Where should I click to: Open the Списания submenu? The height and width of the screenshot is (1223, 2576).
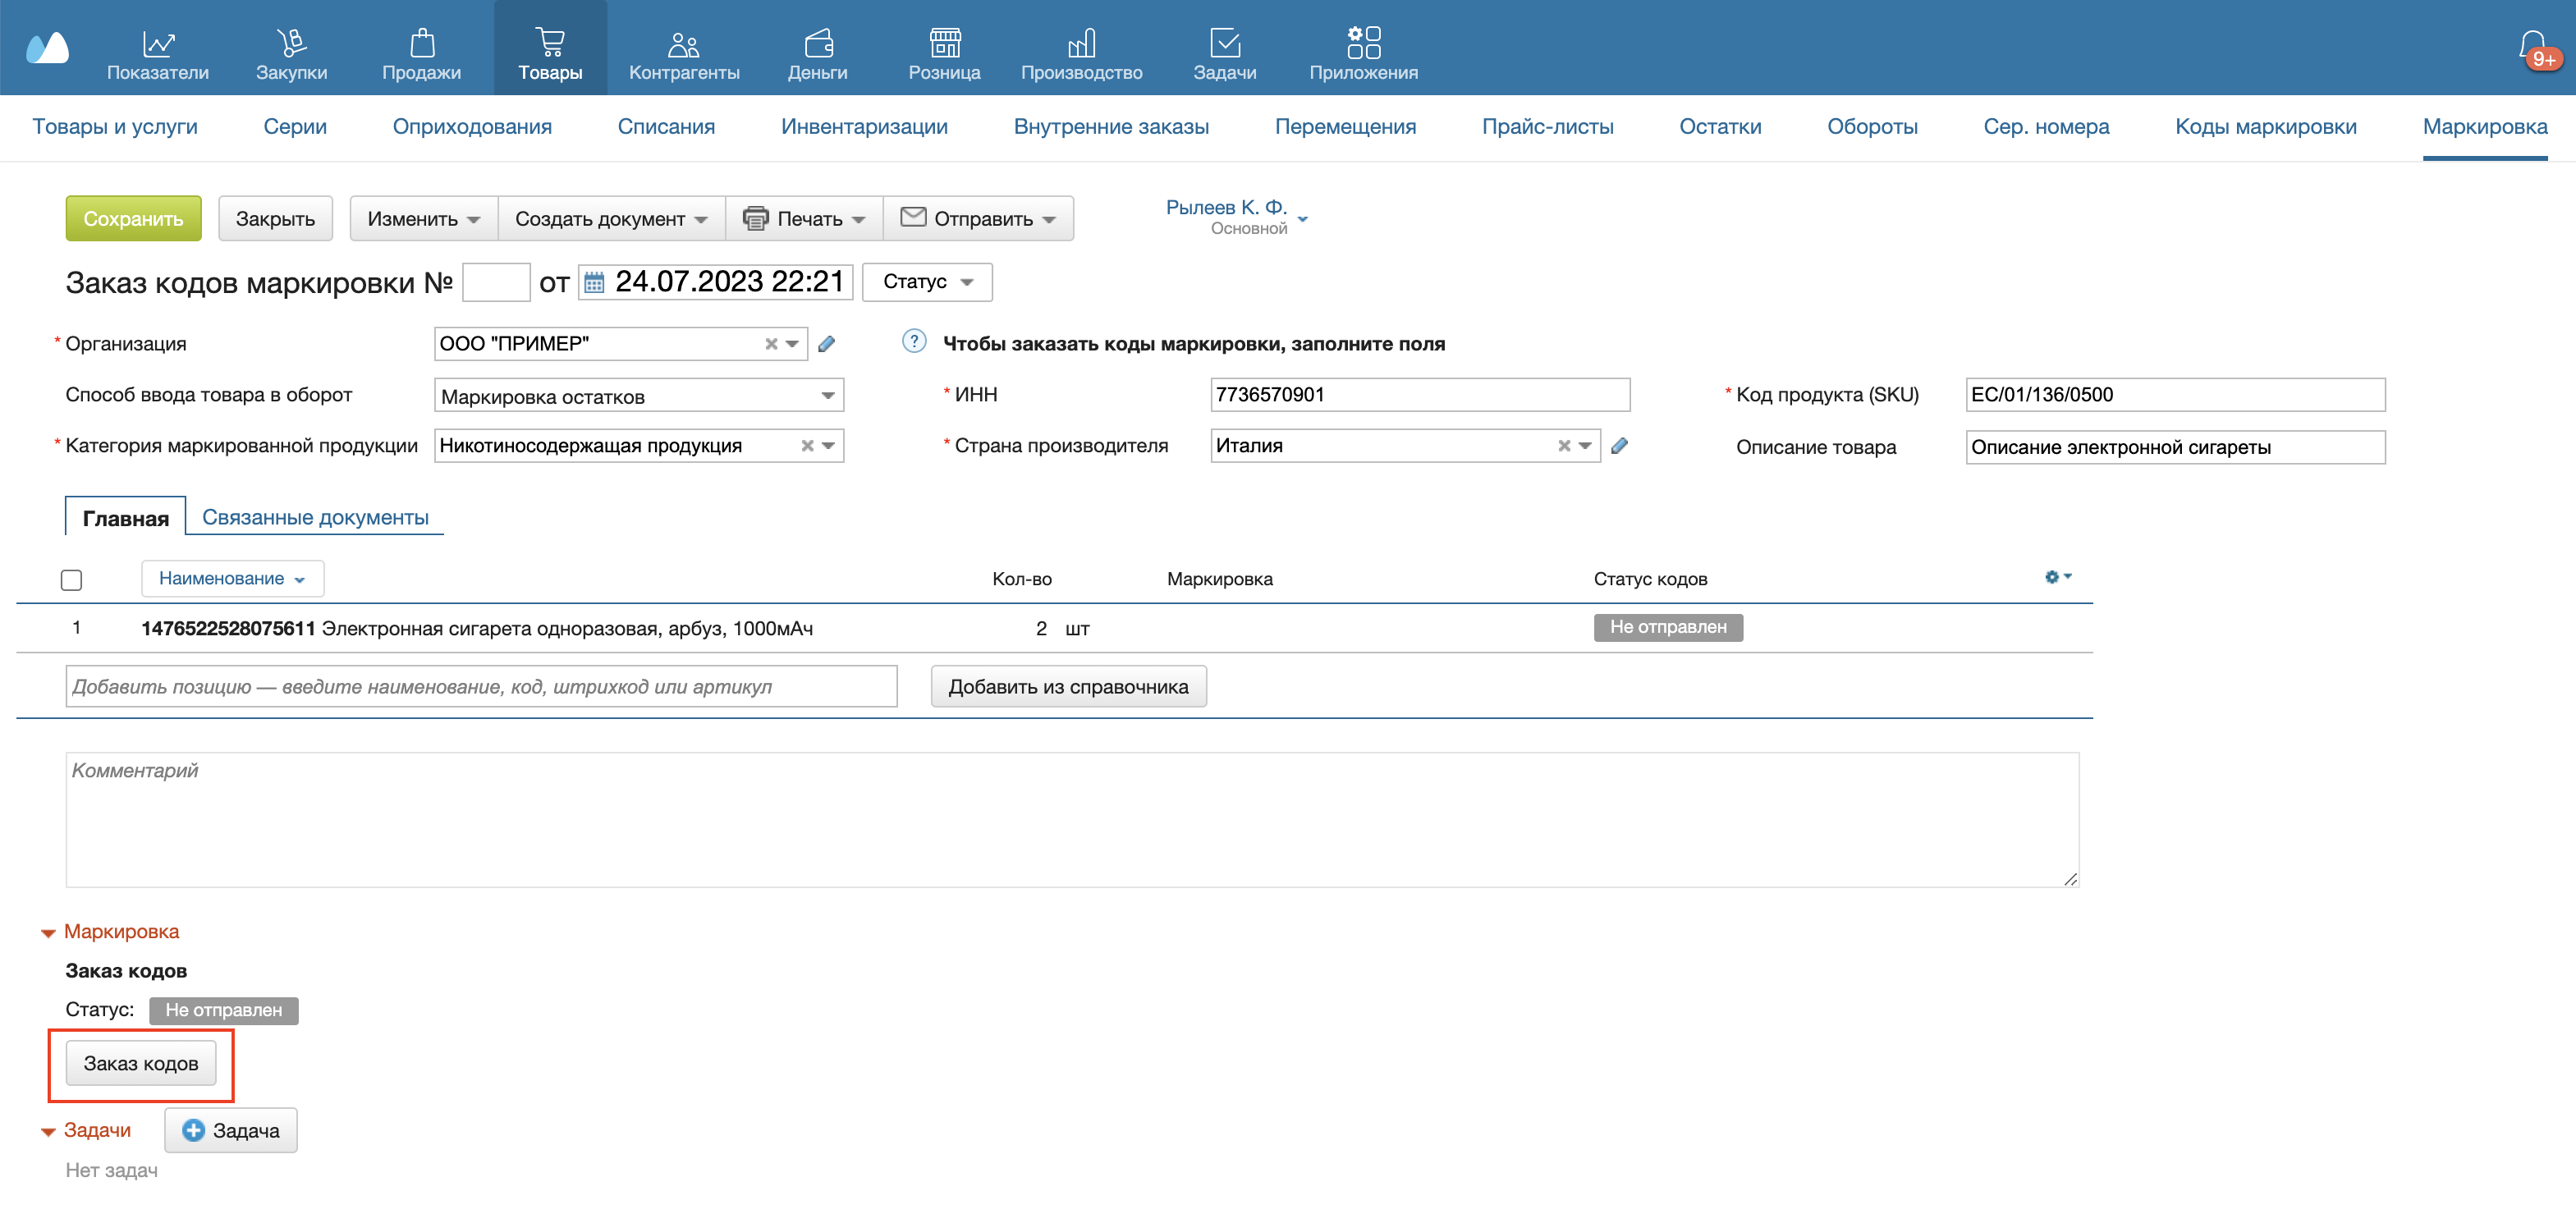coord(666,127)
